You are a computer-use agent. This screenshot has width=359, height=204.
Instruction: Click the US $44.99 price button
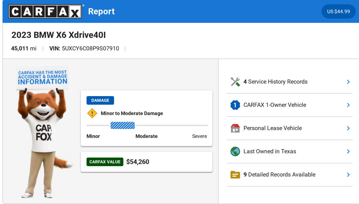pyautogui.click(x=338, y=11)
